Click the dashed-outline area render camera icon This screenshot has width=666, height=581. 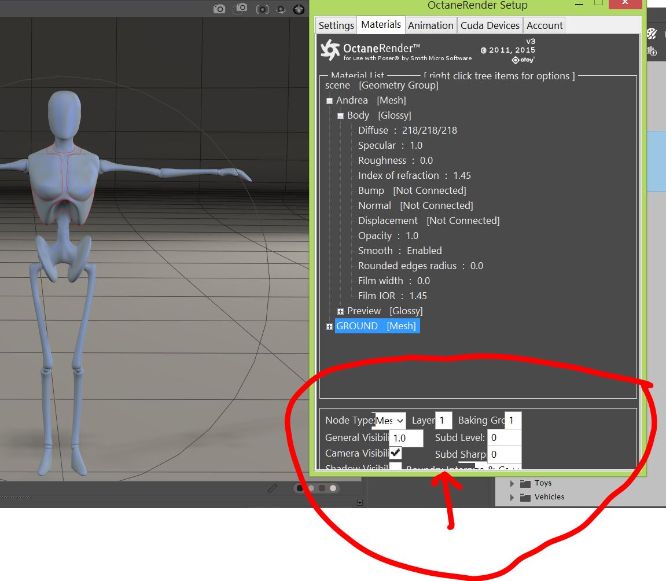click(240, 9)
